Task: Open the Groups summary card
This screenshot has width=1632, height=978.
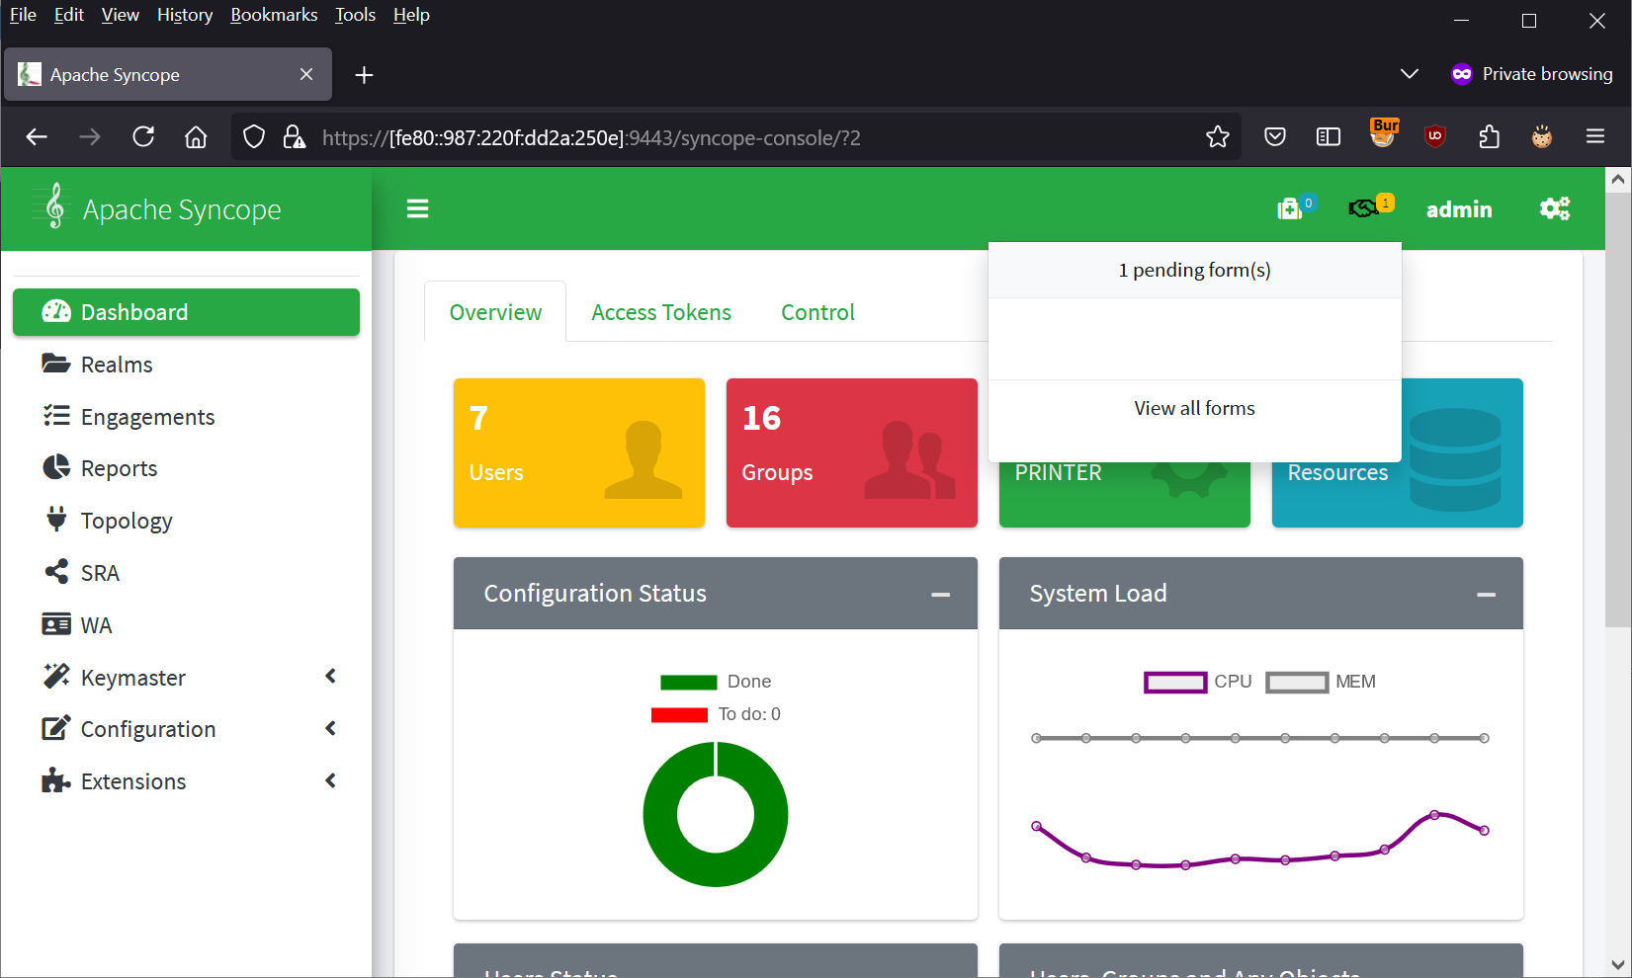Action: point(852,452)
